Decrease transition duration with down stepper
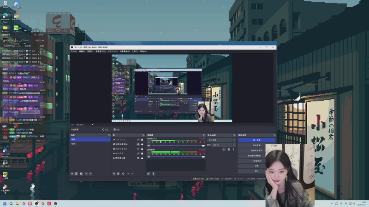This screenshot has height=207, width=369. tap(234, 146)
